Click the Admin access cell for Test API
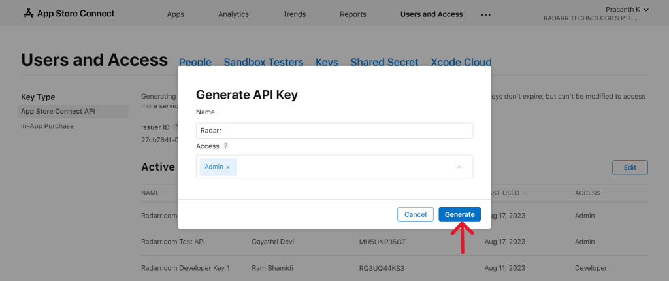 (585, 242)
